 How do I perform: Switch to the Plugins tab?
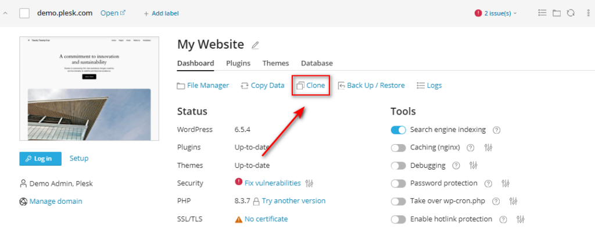tap(238, 63)
